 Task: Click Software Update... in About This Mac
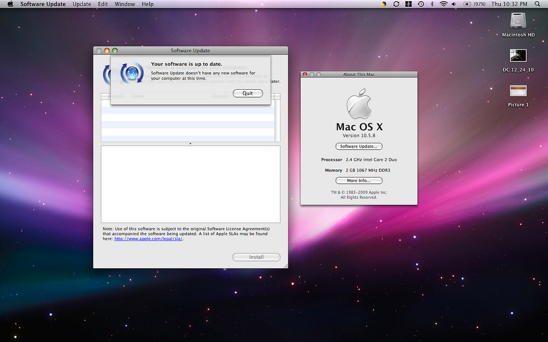pyautogui.click(x=359, y=146)
